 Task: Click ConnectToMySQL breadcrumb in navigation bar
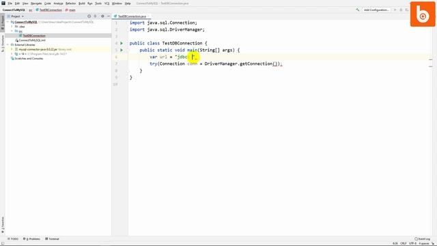click(14, 10)
